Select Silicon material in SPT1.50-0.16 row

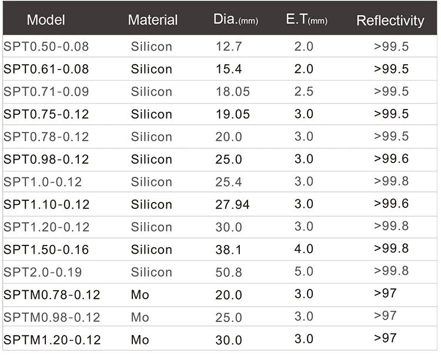(152, 250)
